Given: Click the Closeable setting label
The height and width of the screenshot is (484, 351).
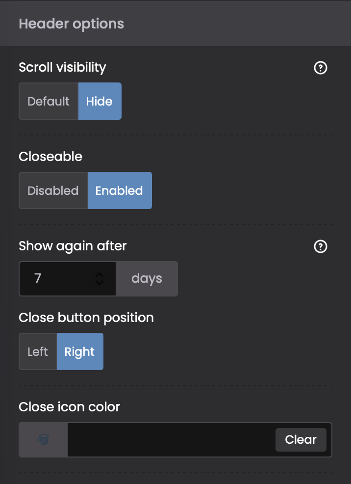Looking at the screenshot, I should pyautogui.click(x=50, y=157).
